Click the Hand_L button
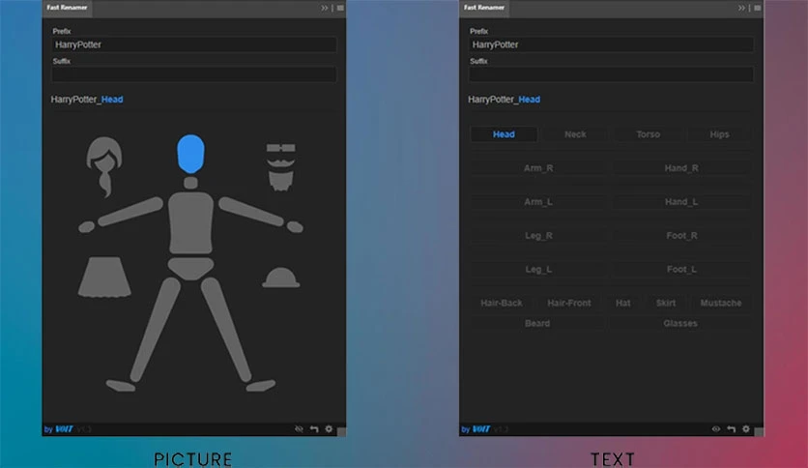808x468 pixels. [681, 201]
